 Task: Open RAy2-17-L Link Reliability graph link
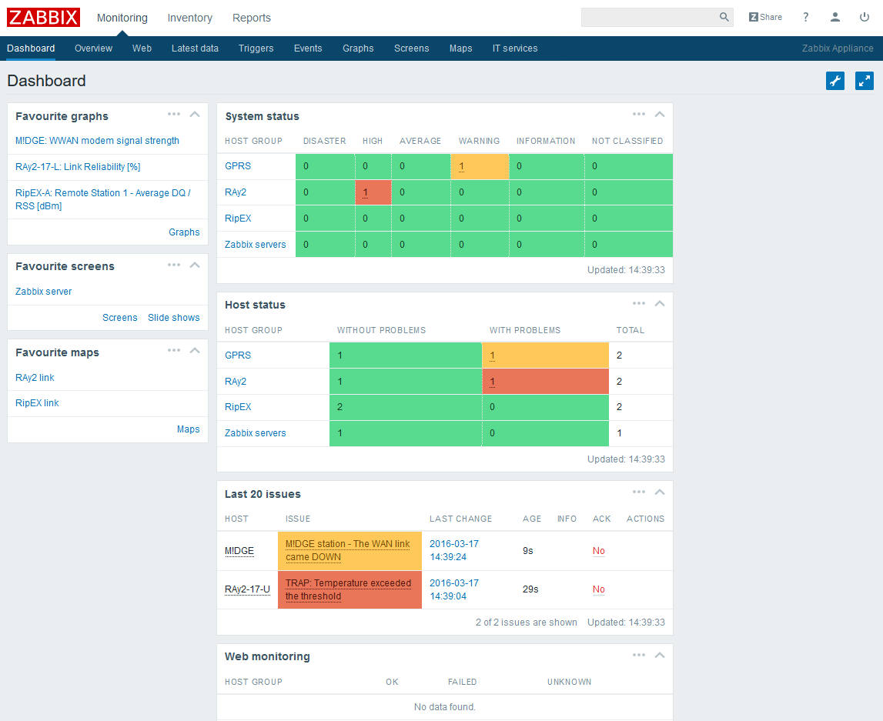[78, 167]
